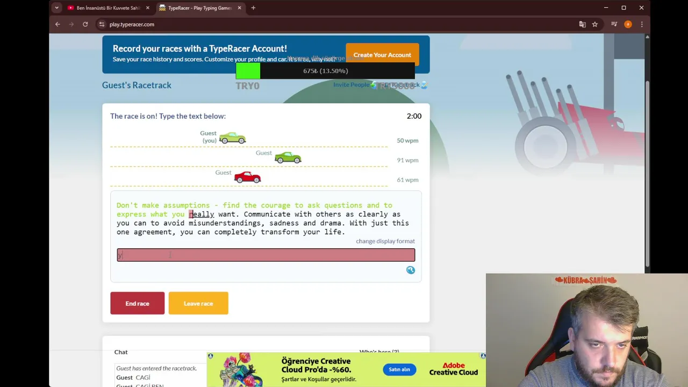Click the End race button
The image size is (688, 387).
[x=137, y=303]
